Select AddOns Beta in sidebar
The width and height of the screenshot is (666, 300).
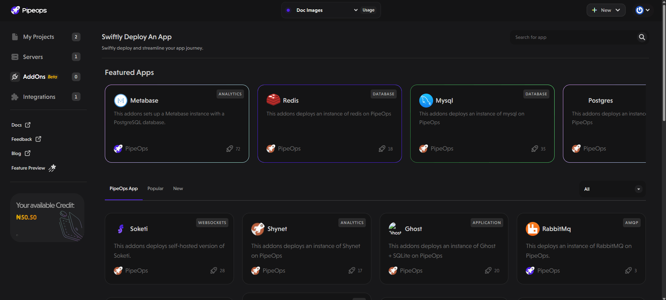tap(46, 77)
